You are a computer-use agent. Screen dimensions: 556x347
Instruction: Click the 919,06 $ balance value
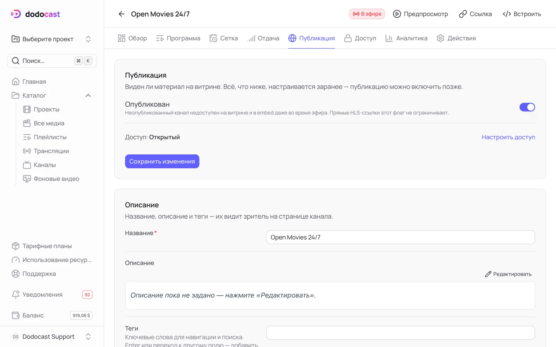(81, 315)
